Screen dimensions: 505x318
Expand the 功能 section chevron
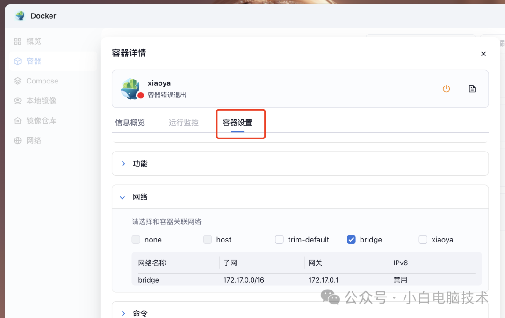123,164
